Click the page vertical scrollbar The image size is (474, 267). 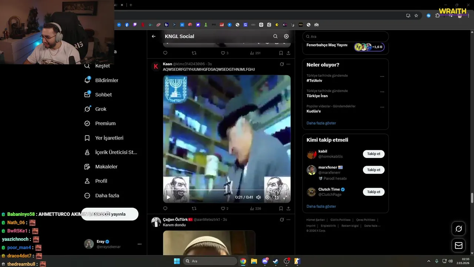(x=472, y=198)
